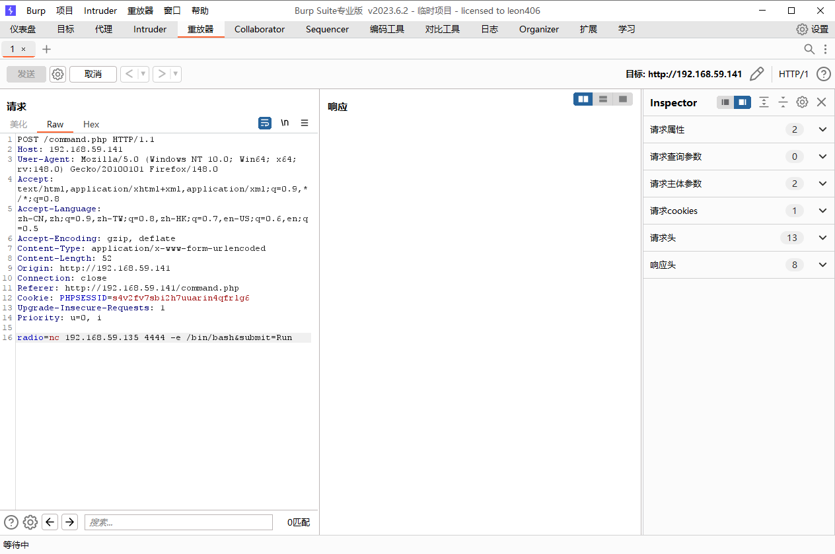Switch to Organizer tab
The width and height of the screenshot is (835, 554).
(x=539, y=29)
